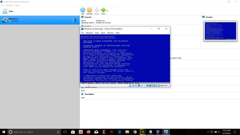Switch to VirtualBox Manager cube taskbar icon

point(158,132)
